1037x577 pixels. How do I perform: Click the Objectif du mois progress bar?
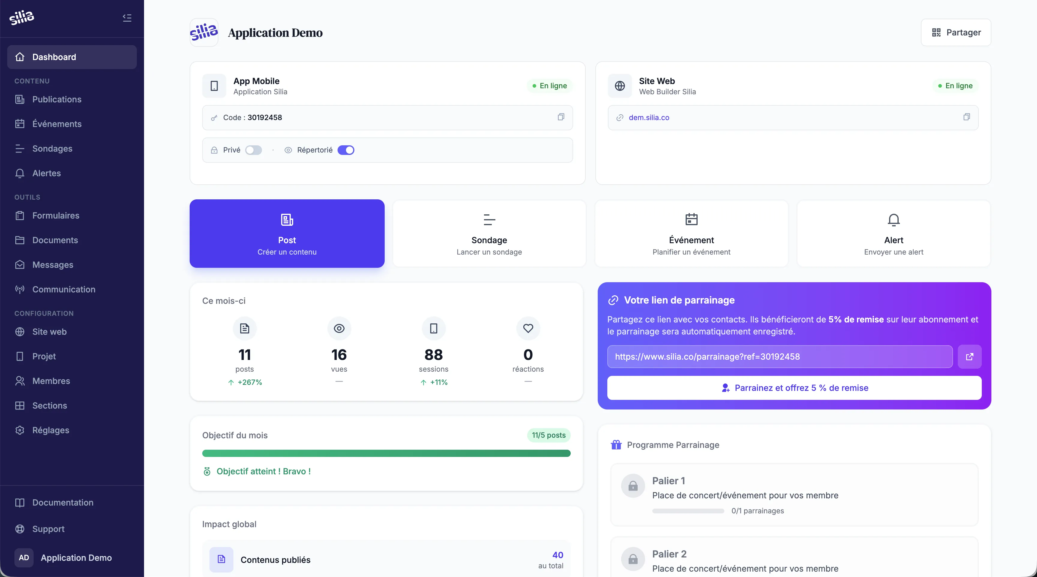386,453
